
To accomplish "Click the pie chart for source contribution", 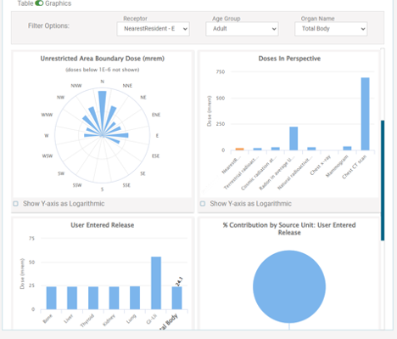I will point(289,286).
